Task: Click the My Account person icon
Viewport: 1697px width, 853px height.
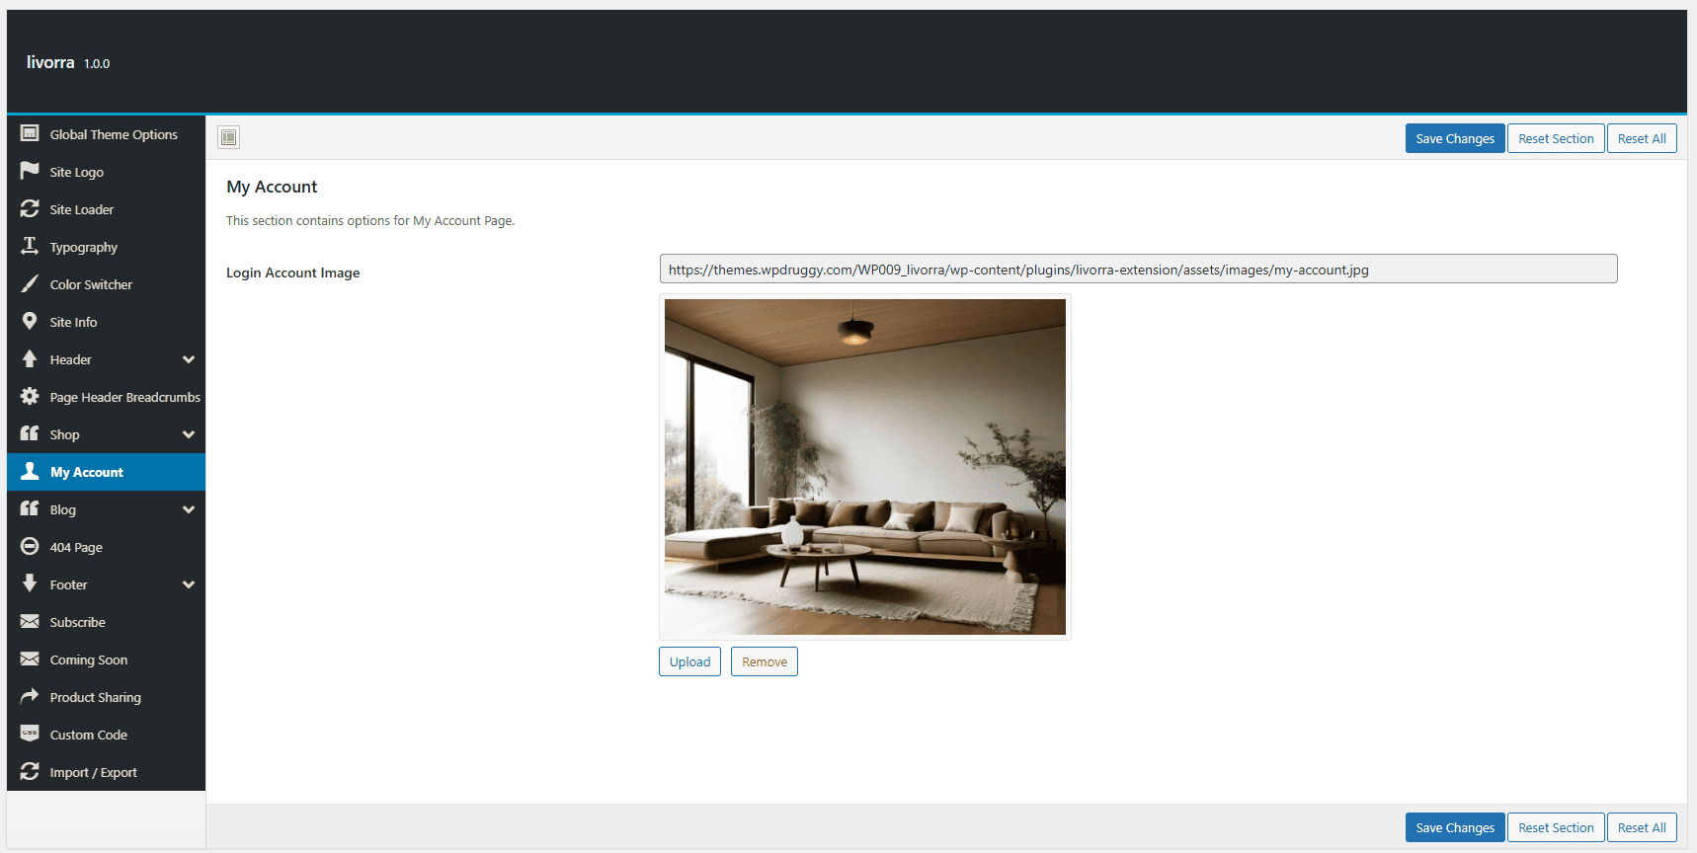Action: click(30, 471)
